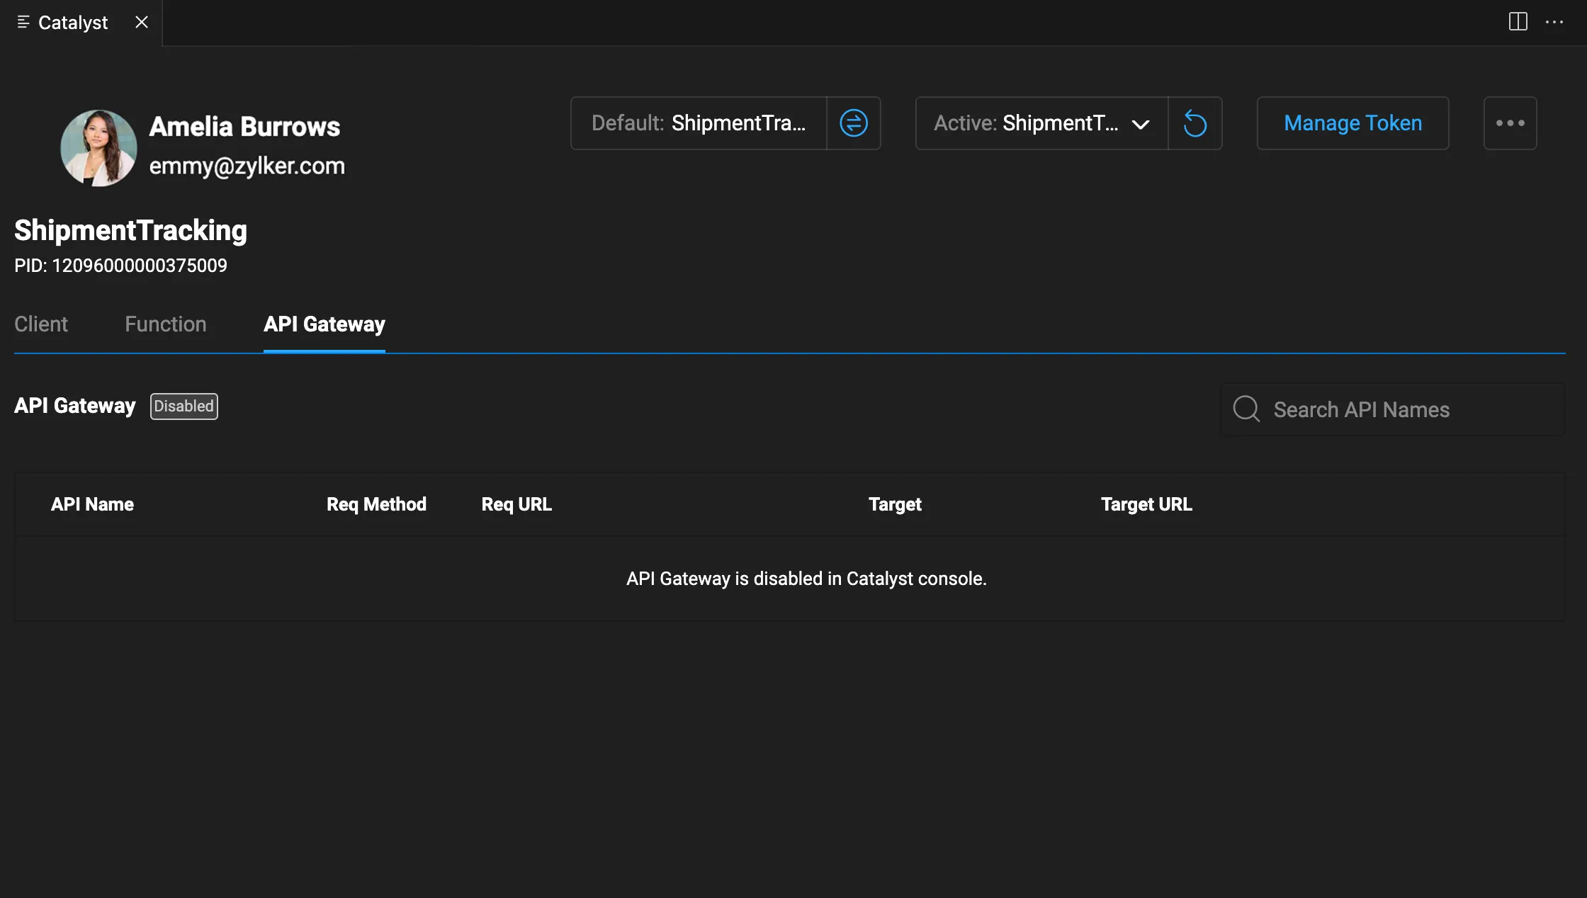Image resolution: width=1587 pixels, height=898 pixels.
Task: Click Amelia Burrows profile avatar
Action: point(98,147)
